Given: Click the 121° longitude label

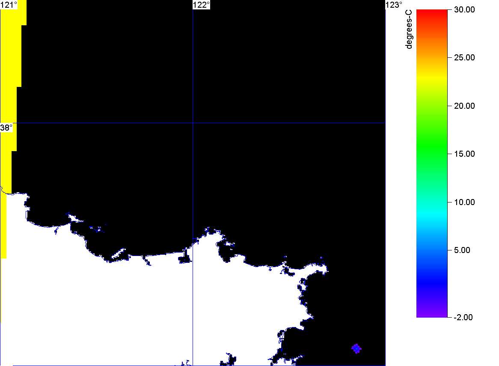Looking at the screenshot, I should click(x=9, y=5).
